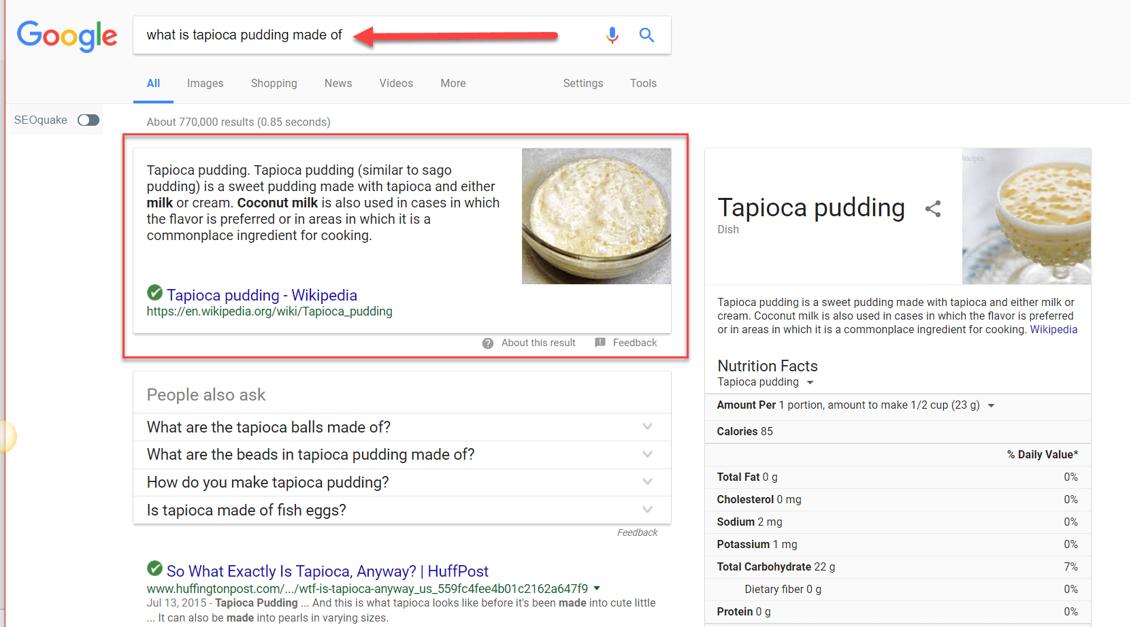Click knowledge panel tapioca pudding photo
This screenshot has height=627, width=1131.
(x=1026, y=216)
